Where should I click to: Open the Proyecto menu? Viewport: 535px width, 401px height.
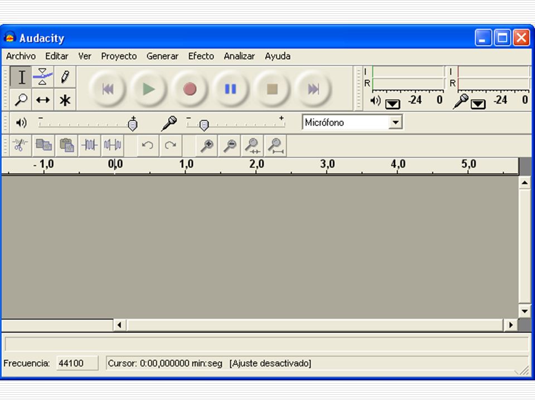(119, 56)
